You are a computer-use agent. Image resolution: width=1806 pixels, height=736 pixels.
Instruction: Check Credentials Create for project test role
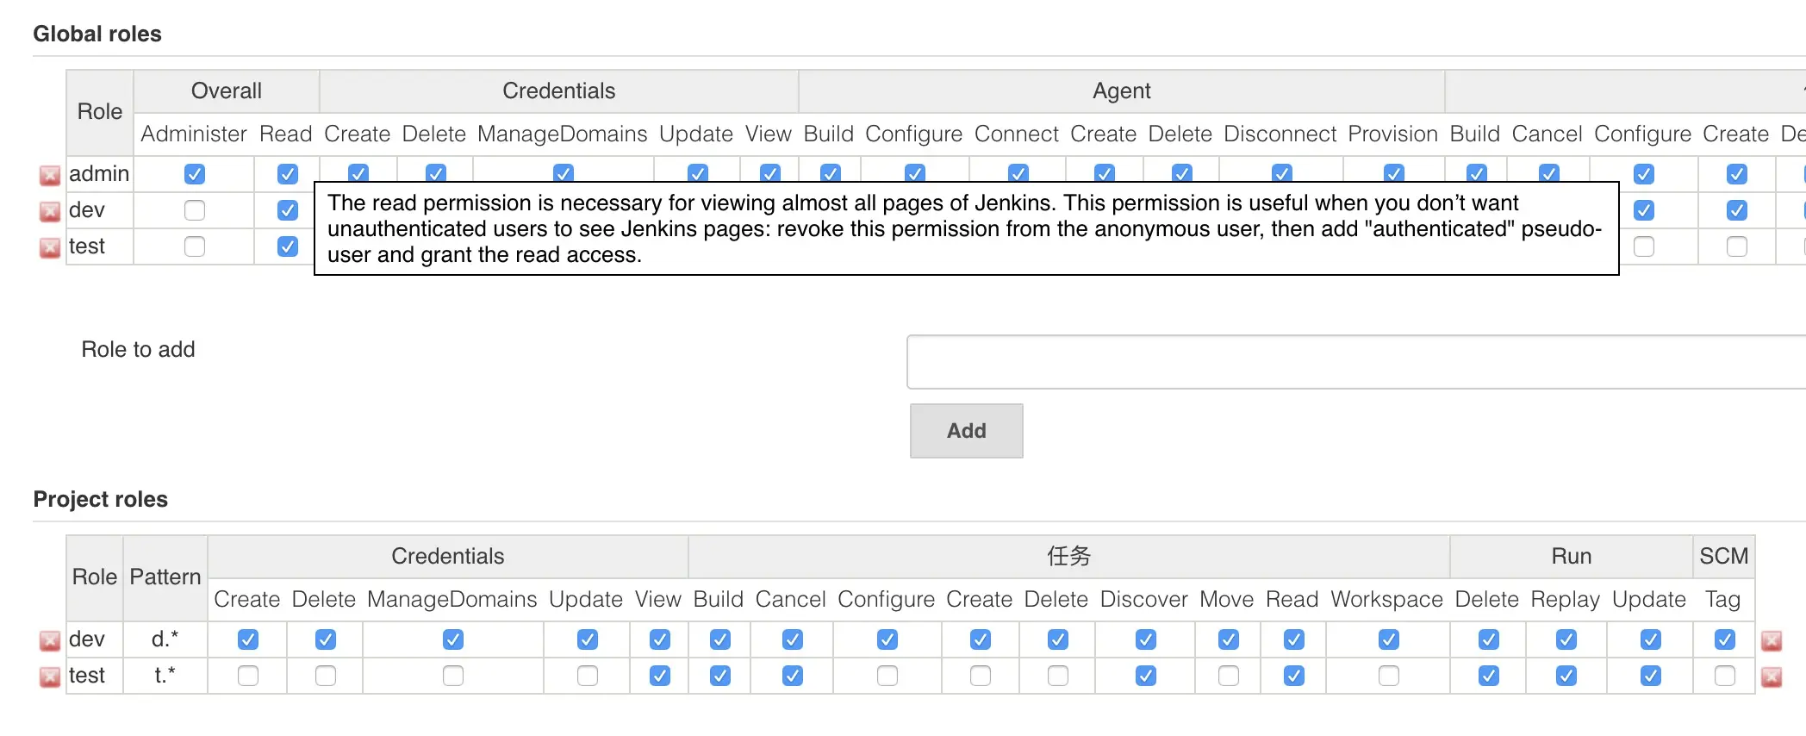(x=248, y=676)
